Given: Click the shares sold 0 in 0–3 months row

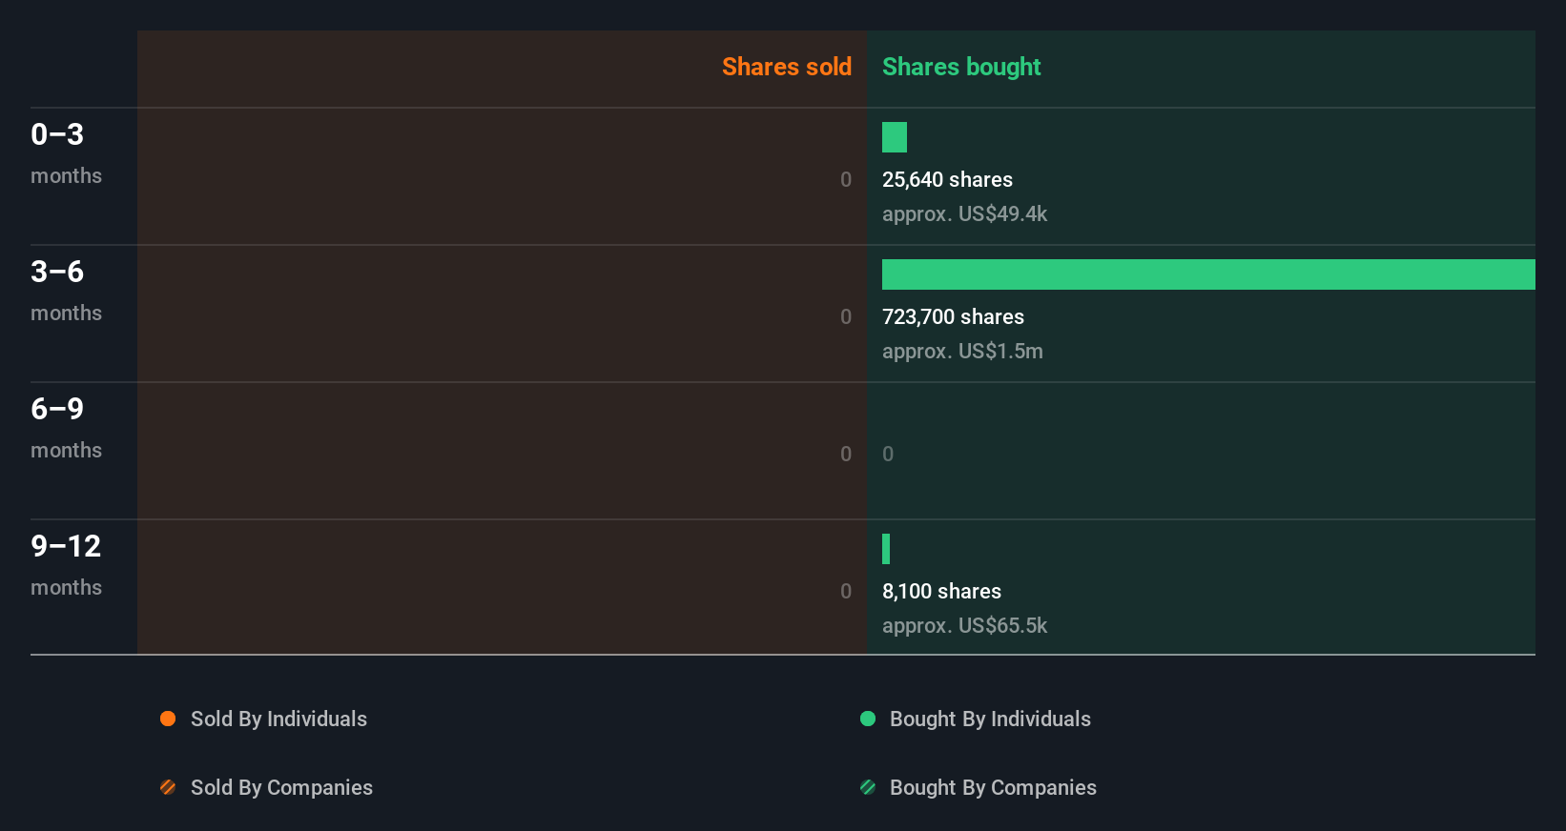Looking at the screenshot, I should (x=846, y=179).
